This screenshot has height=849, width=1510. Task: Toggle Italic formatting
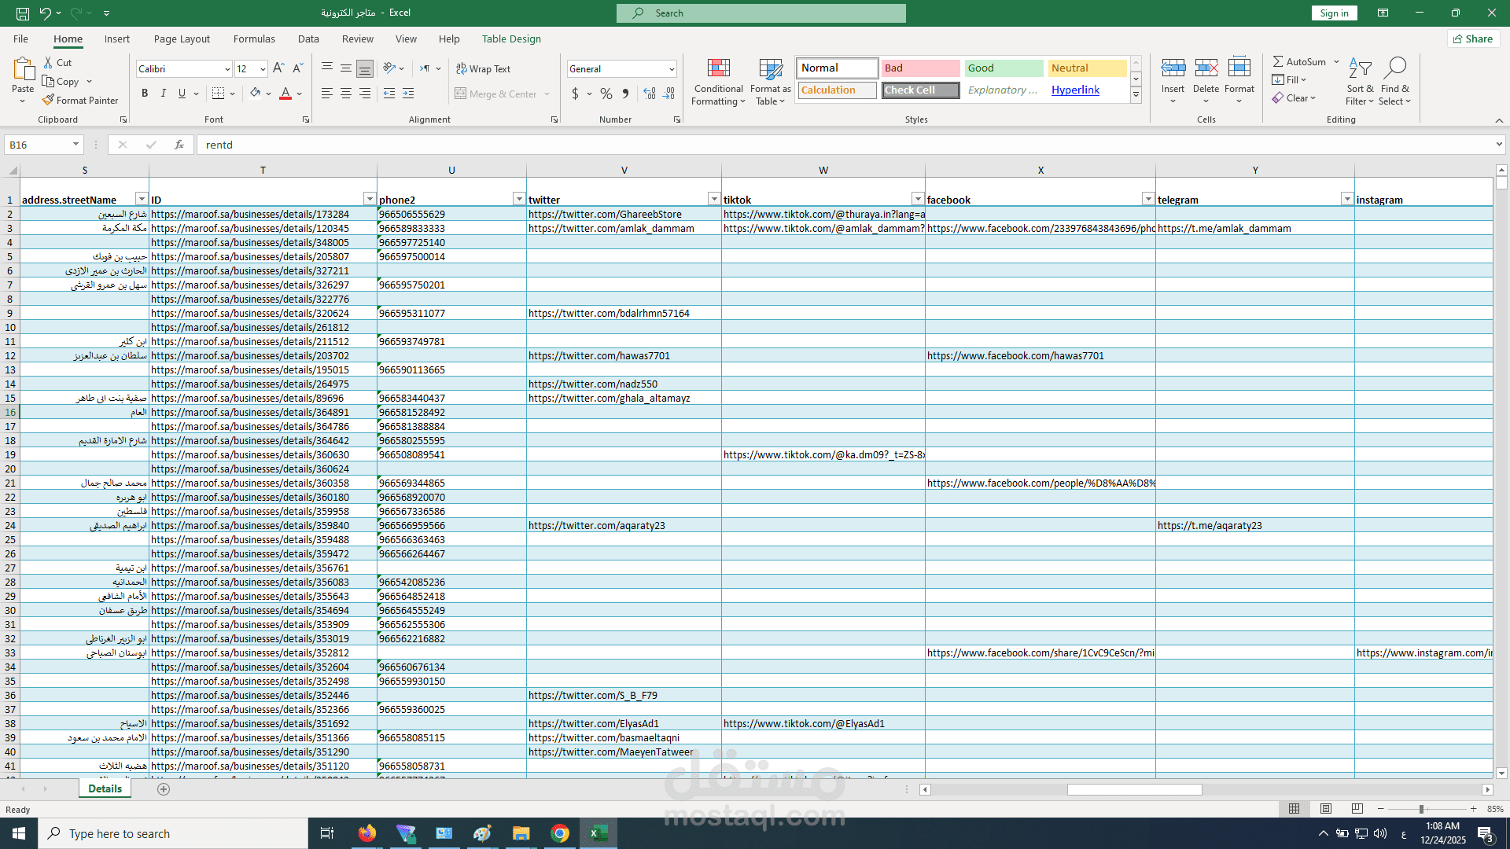[164, 94]
